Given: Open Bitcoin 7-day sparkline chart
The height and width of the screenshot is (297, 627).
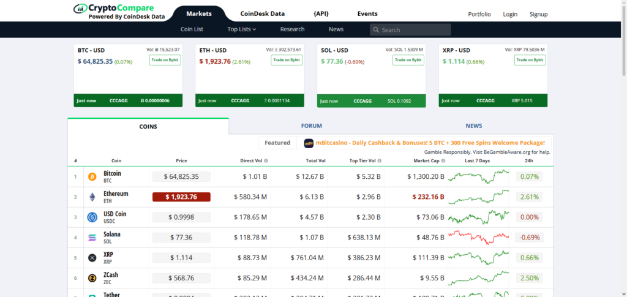Looking at the screenshot, I should [479, 176].
